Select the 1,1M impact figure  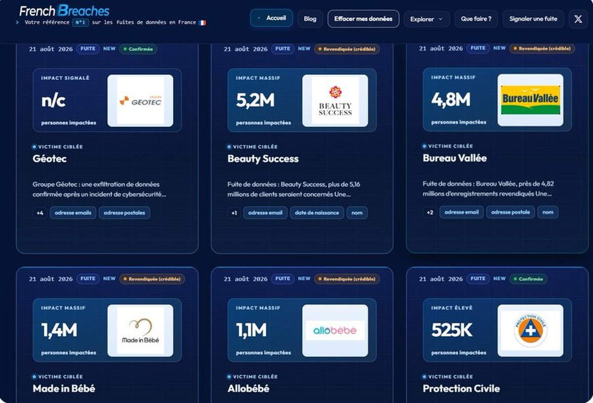click(x=252, y=330)
